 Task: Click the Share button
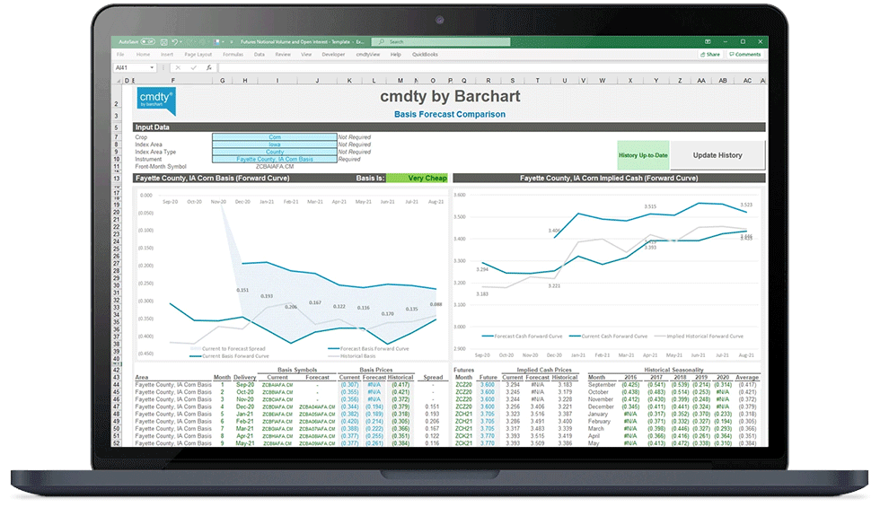[710, 55]
